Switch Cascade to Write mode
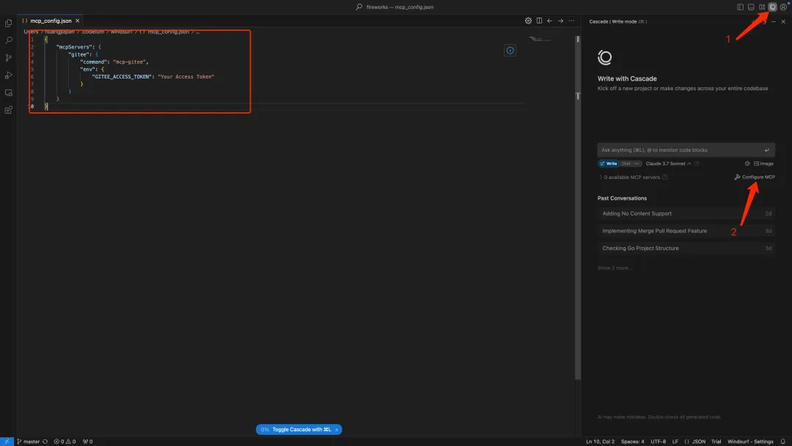Screen dimensions: 792x446 click(x=609, y=164)
